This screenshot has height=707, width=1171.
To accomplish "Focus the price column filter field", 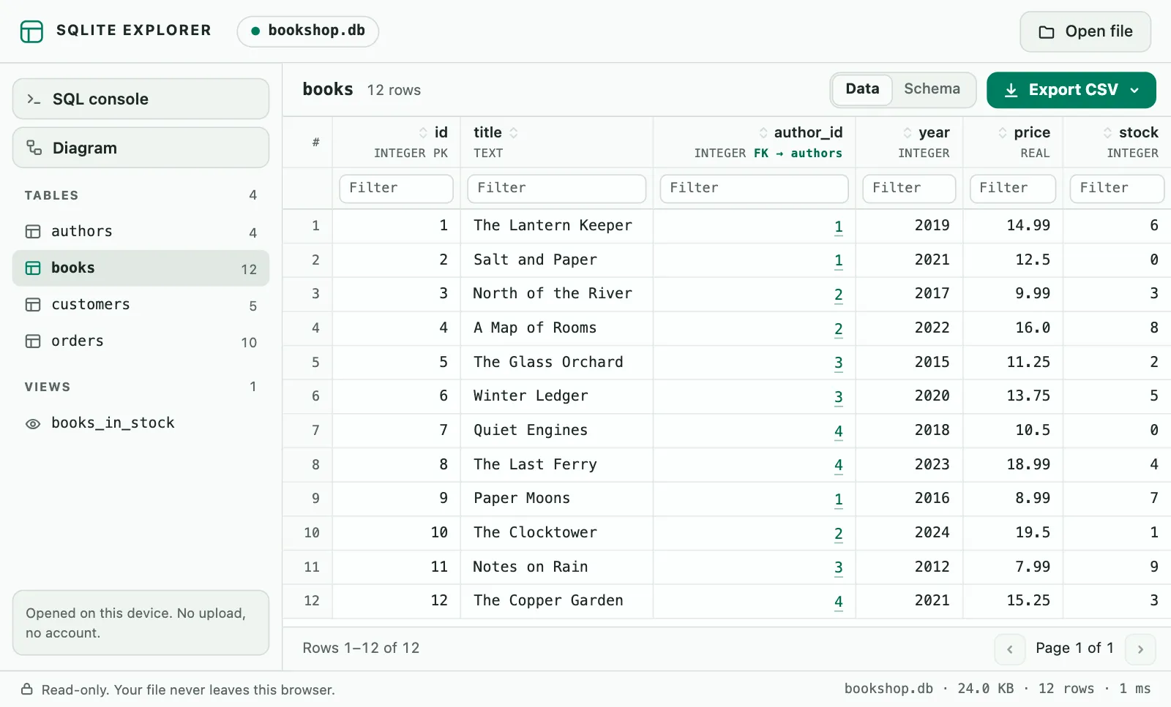I will (x=1012, y=189).
